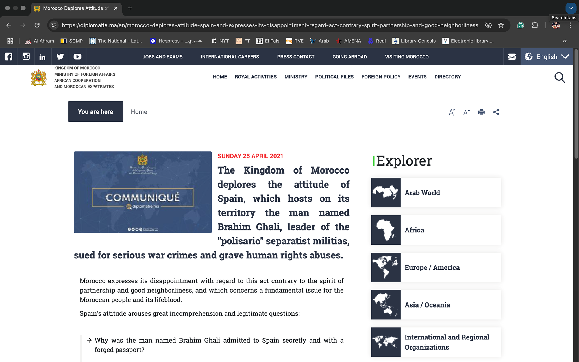Click the envelope contact icon
Screen dimensions: 579x362
pos(512,57)
